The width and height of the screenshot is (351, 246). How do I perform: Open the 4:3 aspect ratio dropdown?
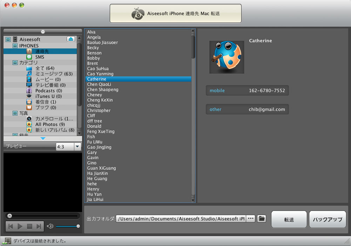(77, 147)
